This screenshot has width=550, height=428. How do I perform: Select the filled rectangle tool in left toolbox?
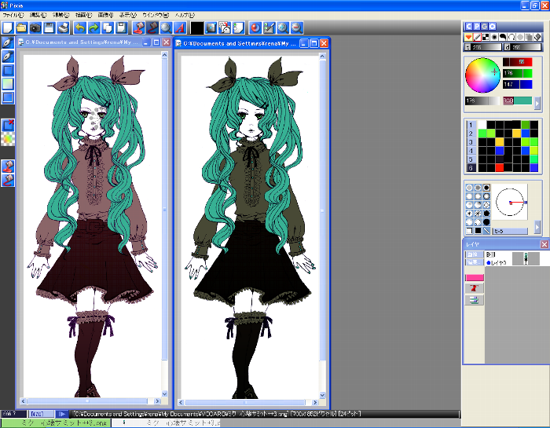(x=8, y=70)
